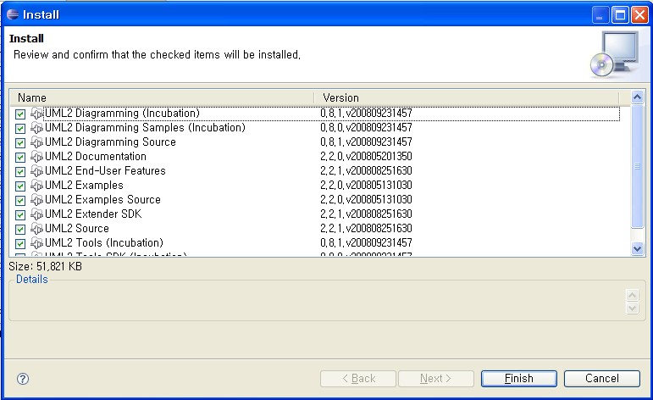The width and height of the screenshot is (653, 400).
Task: Click version 2.2.0.v200805201350 cell
Action: coord(366,156)
